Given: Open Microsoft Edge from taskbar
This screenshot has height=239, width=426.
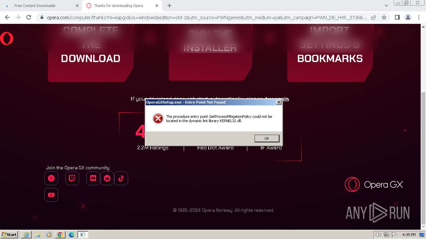Looking at the screenshot, I should (72, 235).
